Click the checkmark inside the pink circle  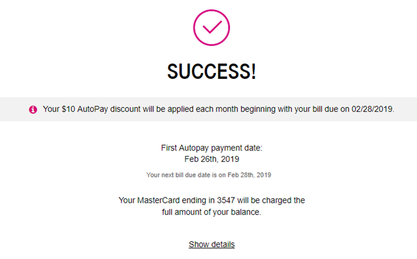[212, 27]
